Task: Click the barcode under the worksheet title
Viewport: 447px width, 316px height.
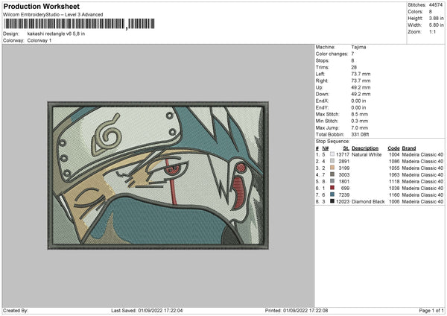Action: (x=80, y=24)
